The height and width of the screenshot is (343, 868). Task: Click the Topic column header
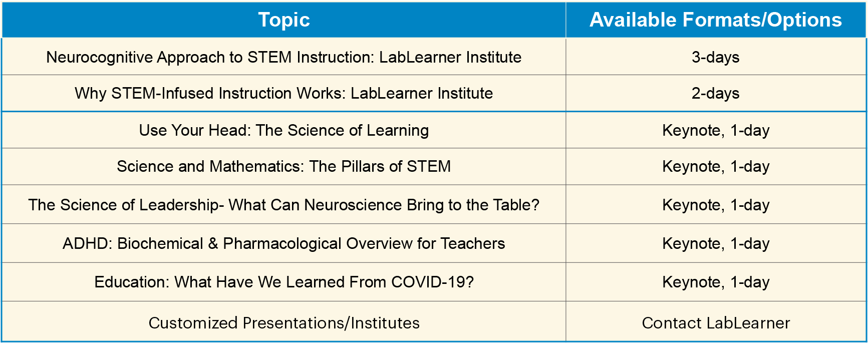coord(284,20)
